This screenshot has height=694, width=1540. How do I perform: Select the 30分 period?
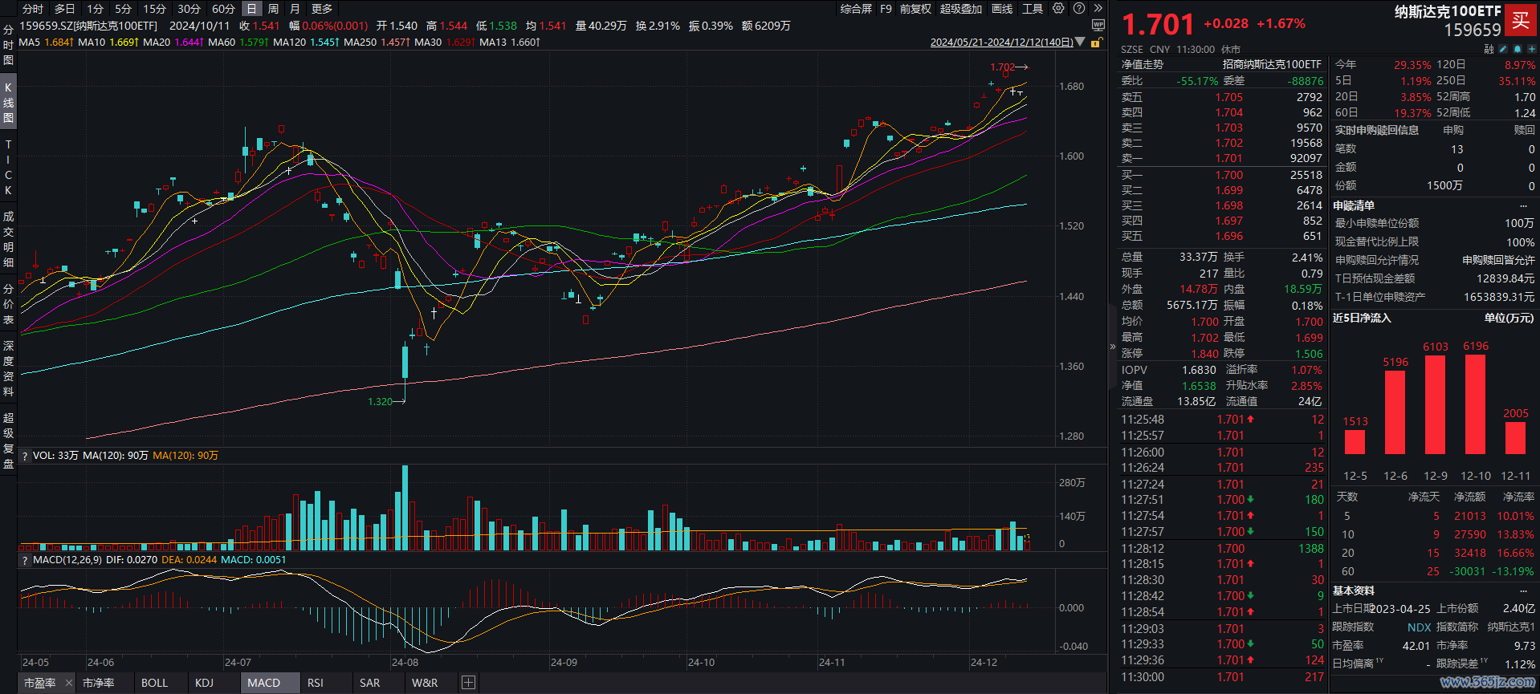[x=189, y=9]
